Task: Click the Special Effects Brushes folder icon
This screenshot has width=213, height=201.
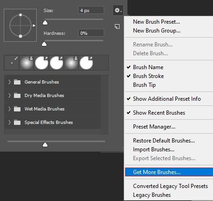Action: click(x=17, y=122)
